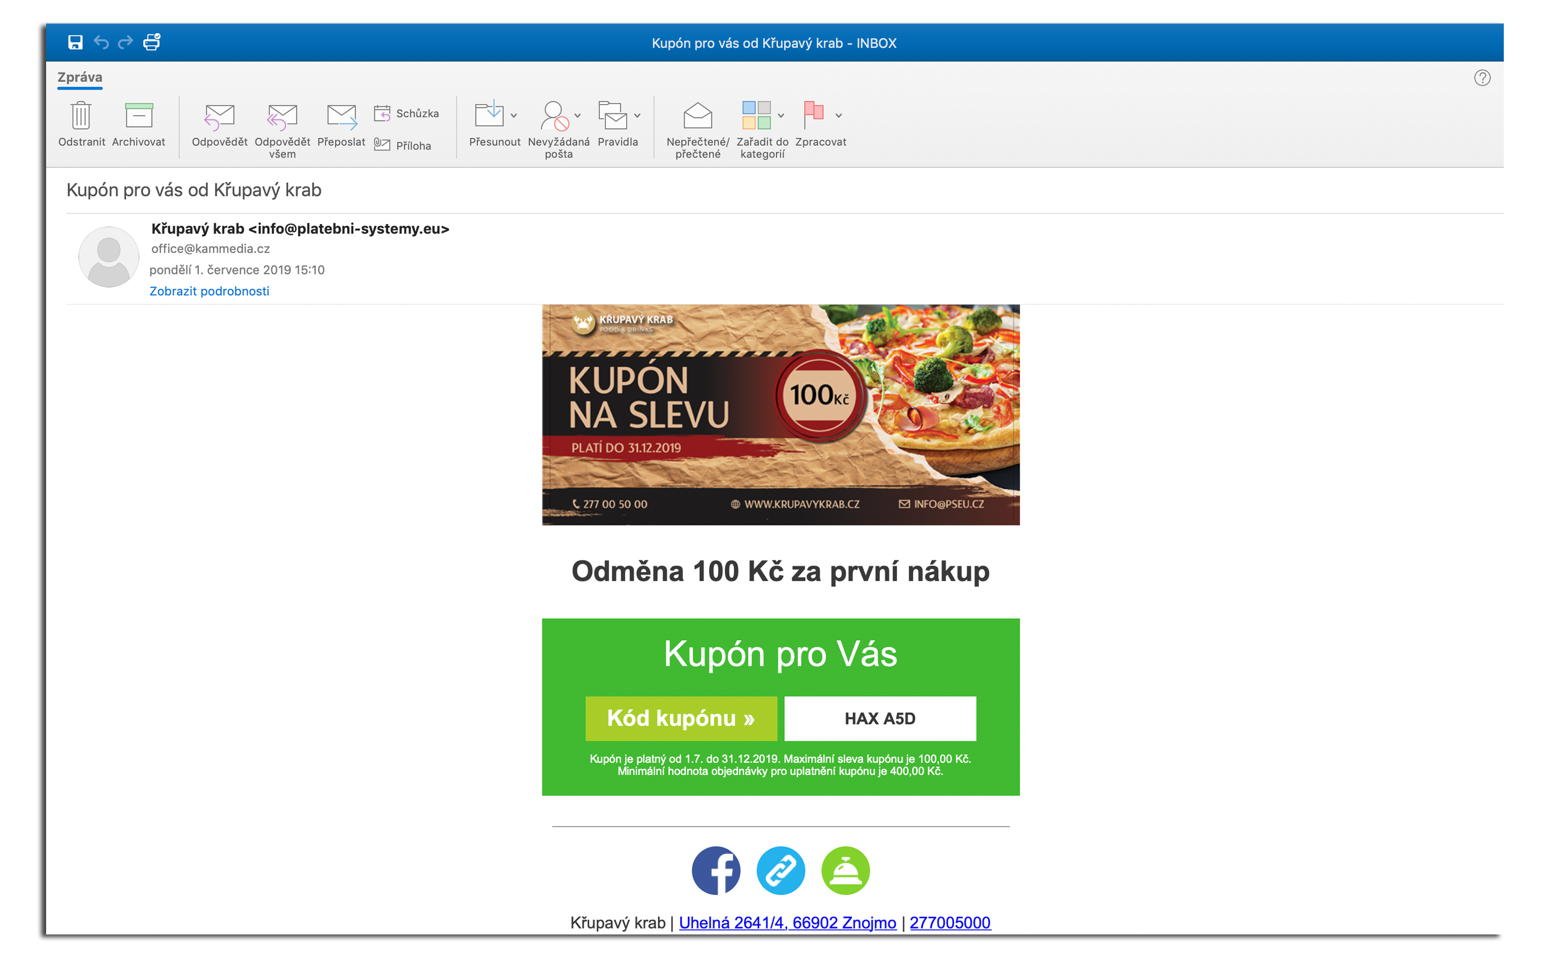Select the Zpráva ribbon tab
The image size is (1544, 965).
(80, 77)
